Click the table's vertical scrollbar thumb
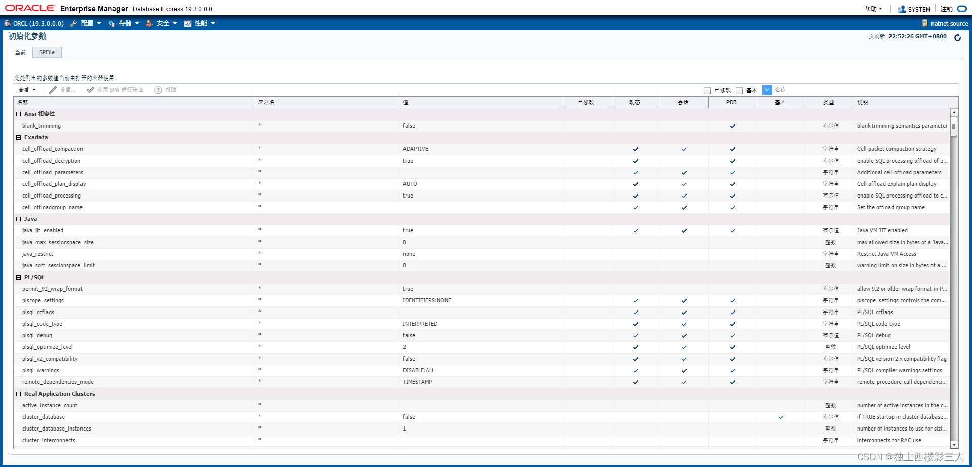The width and height of the screenshot is (972, 467). 954,127
